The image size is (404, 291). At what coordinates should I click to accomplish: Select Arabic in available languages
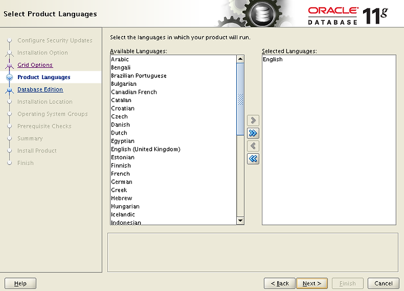click(x=173, y=59)
